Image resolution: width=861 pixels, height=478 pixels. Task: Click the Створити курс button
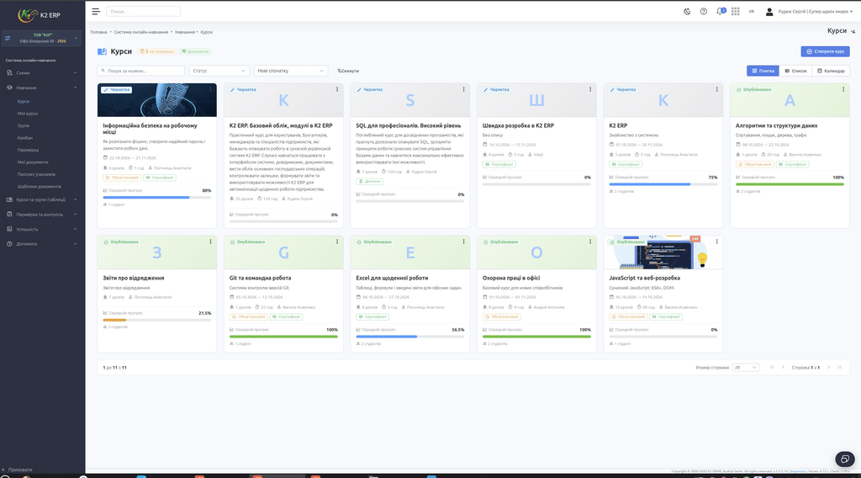point(825,51)
